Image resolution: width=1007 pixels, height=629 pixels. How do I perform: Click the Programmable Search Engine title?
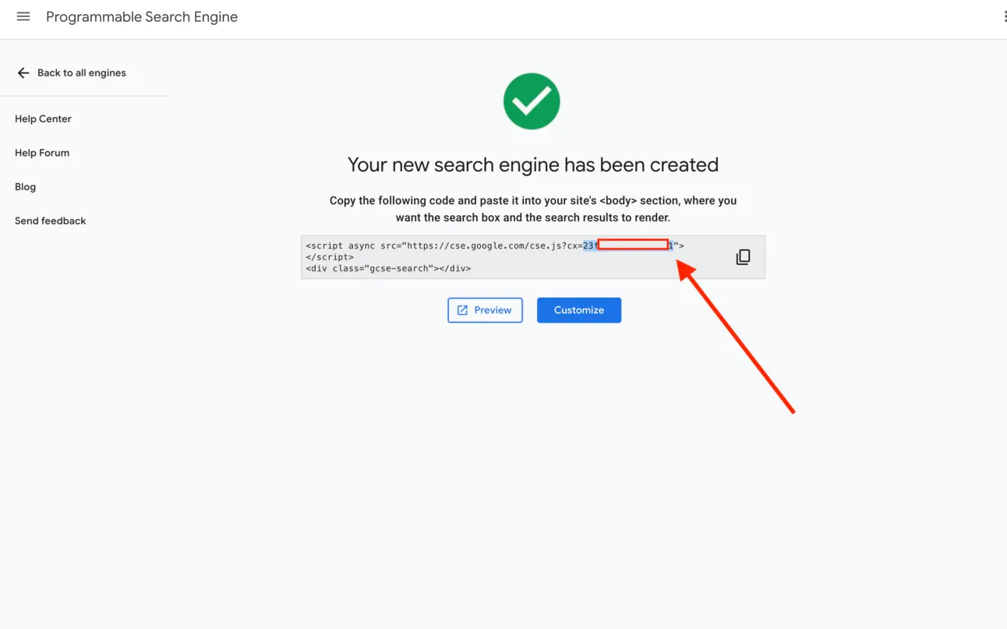coord(142,17)
